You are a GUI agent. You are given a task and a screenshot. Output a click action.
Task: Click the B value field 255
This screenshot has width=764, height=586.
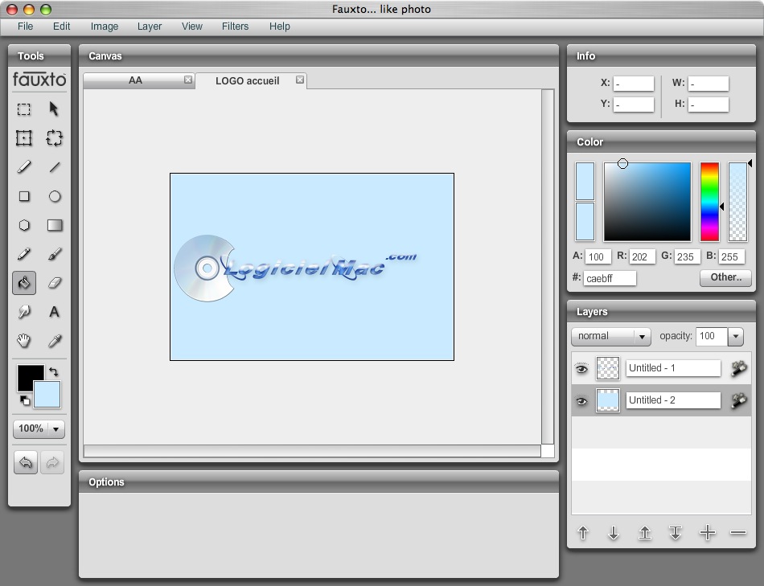731,256
